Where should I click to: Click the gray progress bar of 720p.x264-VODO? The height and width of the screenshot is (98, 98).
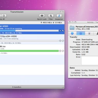(x=29, y=41)
